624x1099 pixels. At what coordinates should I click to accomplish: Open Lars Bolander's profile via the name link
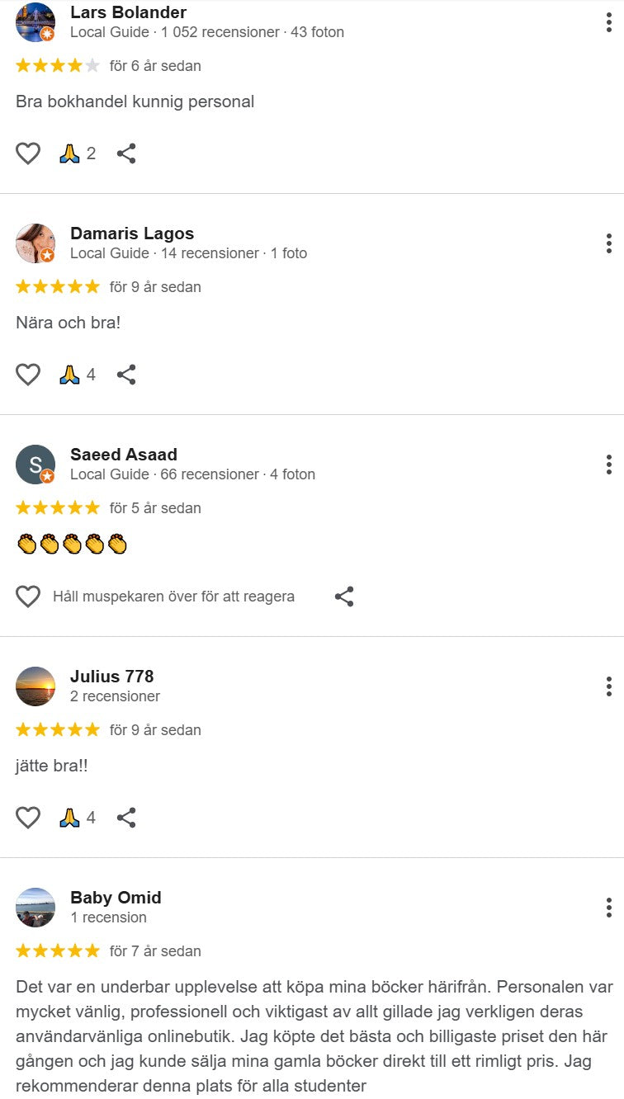128,12
